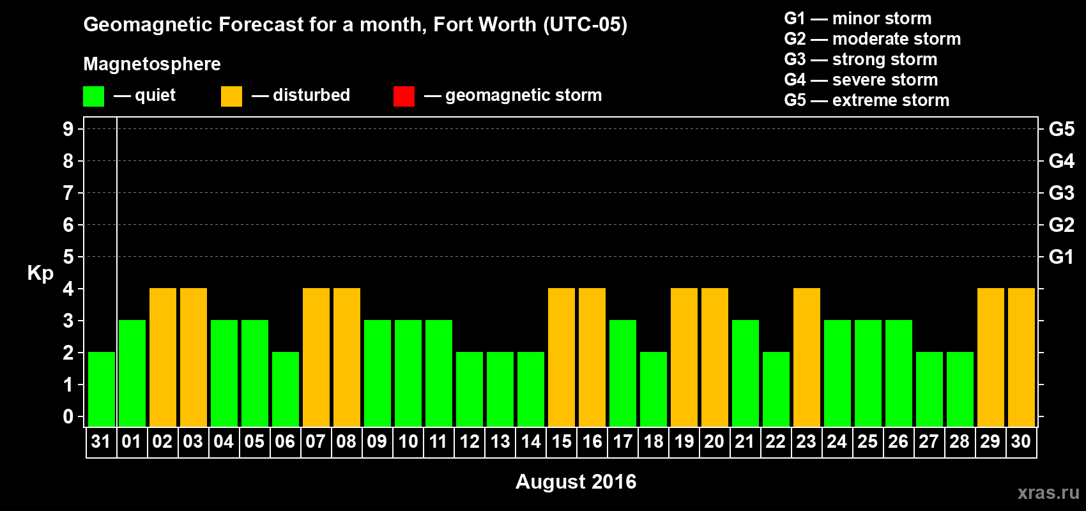Click the Kp value '7' on the left axis

click(68, 193)
